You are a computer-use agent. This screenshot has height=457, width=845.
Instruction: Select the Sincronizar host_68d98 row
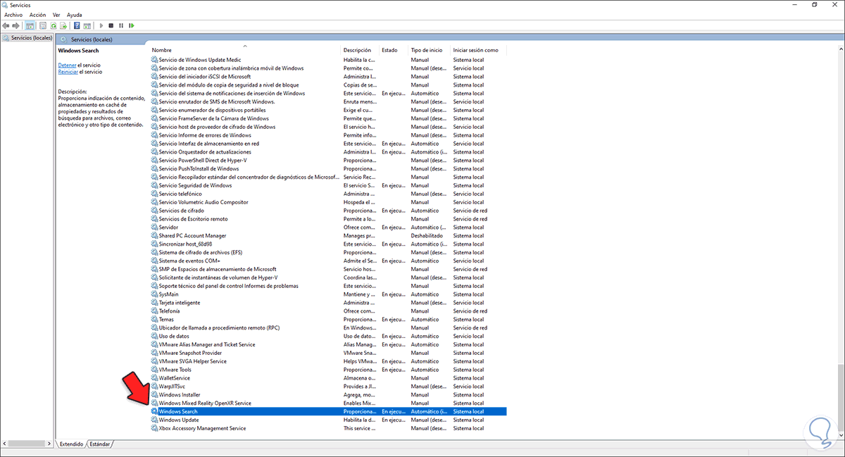(x=328, y=244)
